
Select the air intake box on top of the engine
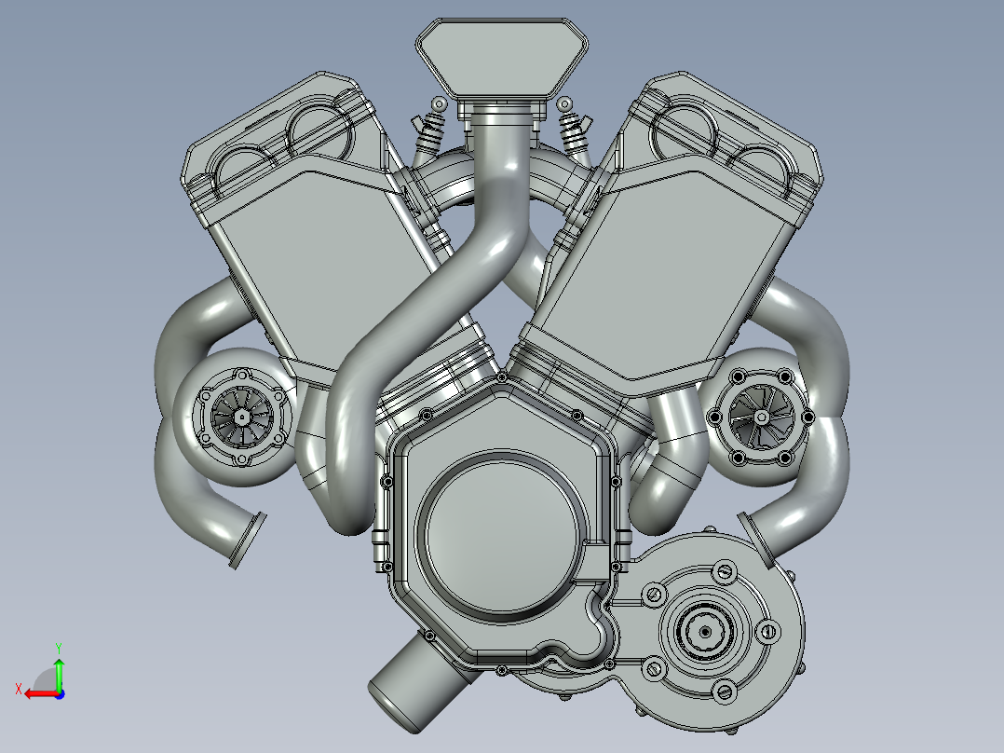[502, 59]
